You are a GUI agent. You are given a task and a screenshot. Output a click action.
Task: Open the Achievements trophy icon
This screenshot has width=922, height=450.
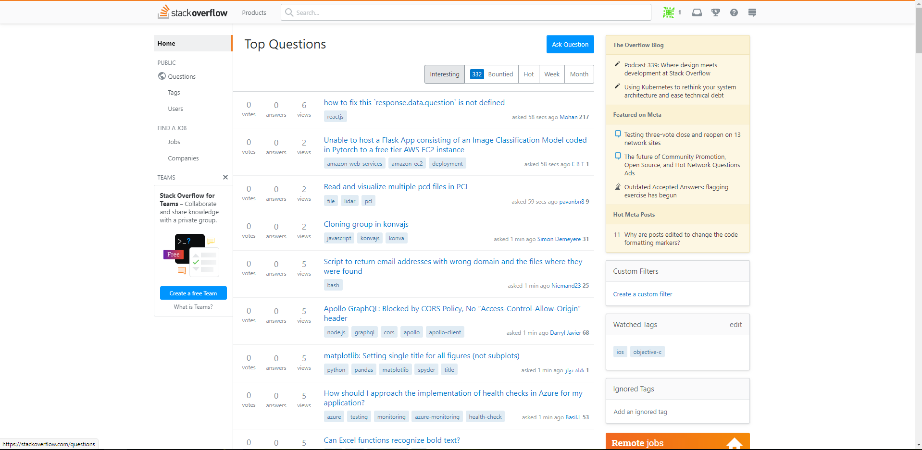[x=716, y=12]
